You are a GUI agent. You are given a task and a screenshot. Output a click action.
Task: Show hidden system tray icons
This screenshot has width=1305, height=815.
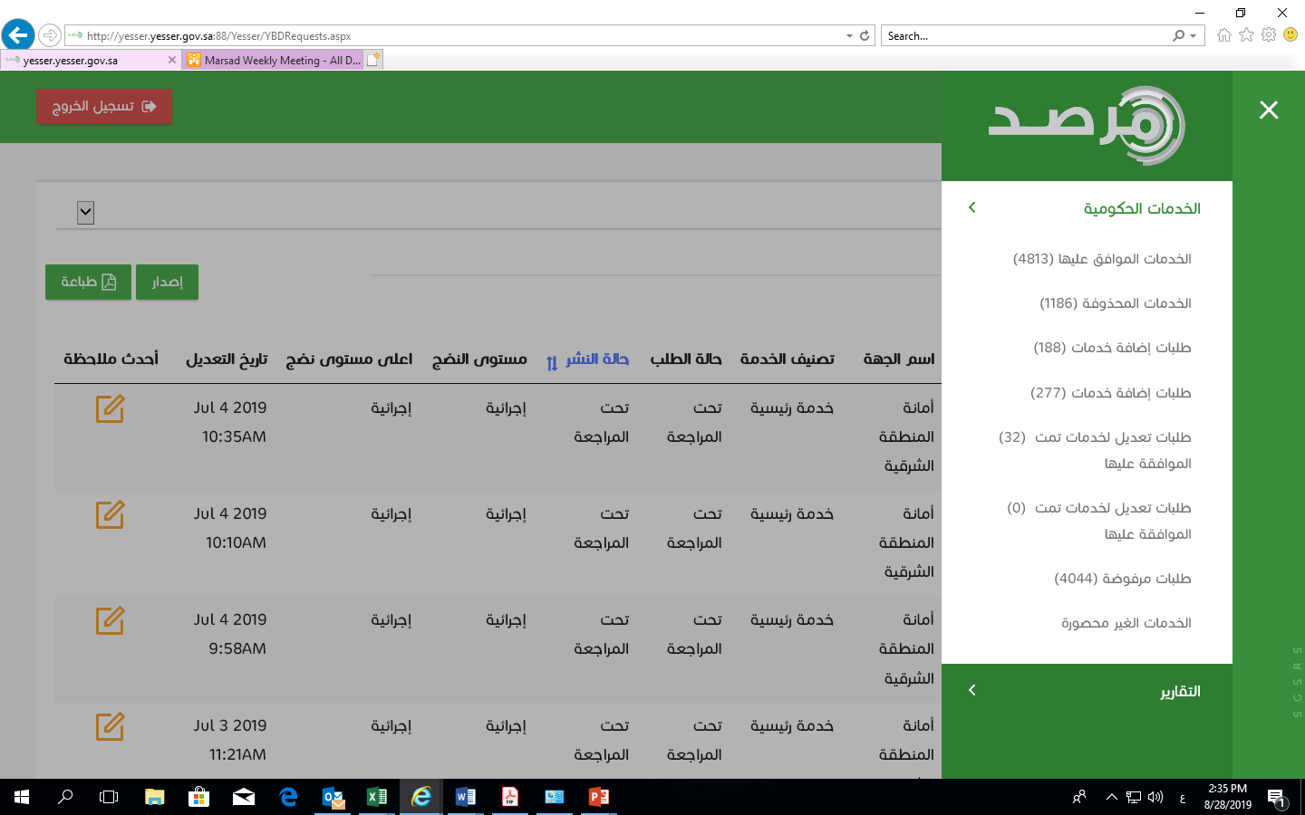click(1111, 797)
